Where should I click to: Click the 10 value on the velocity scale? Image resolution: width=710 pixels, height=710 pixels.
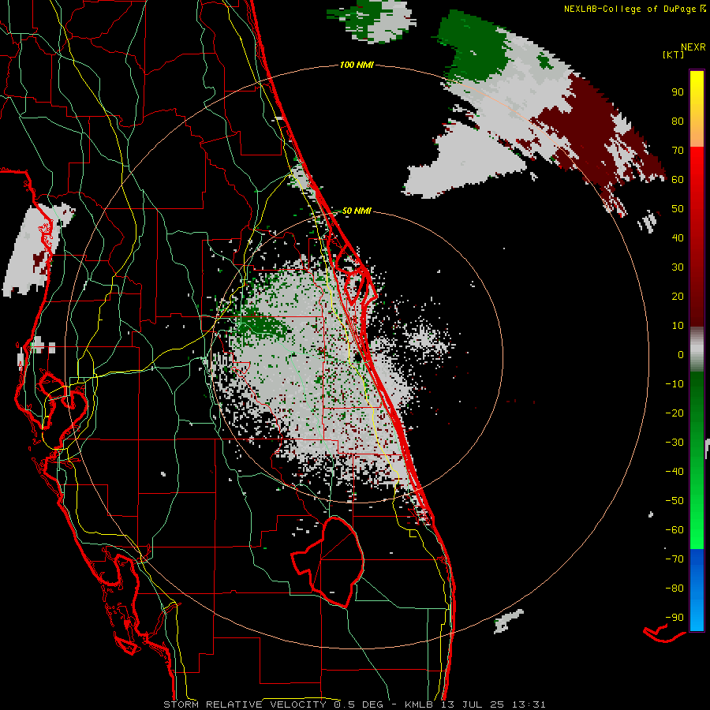click(678, 326)
